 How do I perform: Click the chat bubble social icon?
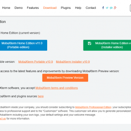click(111, 8)
